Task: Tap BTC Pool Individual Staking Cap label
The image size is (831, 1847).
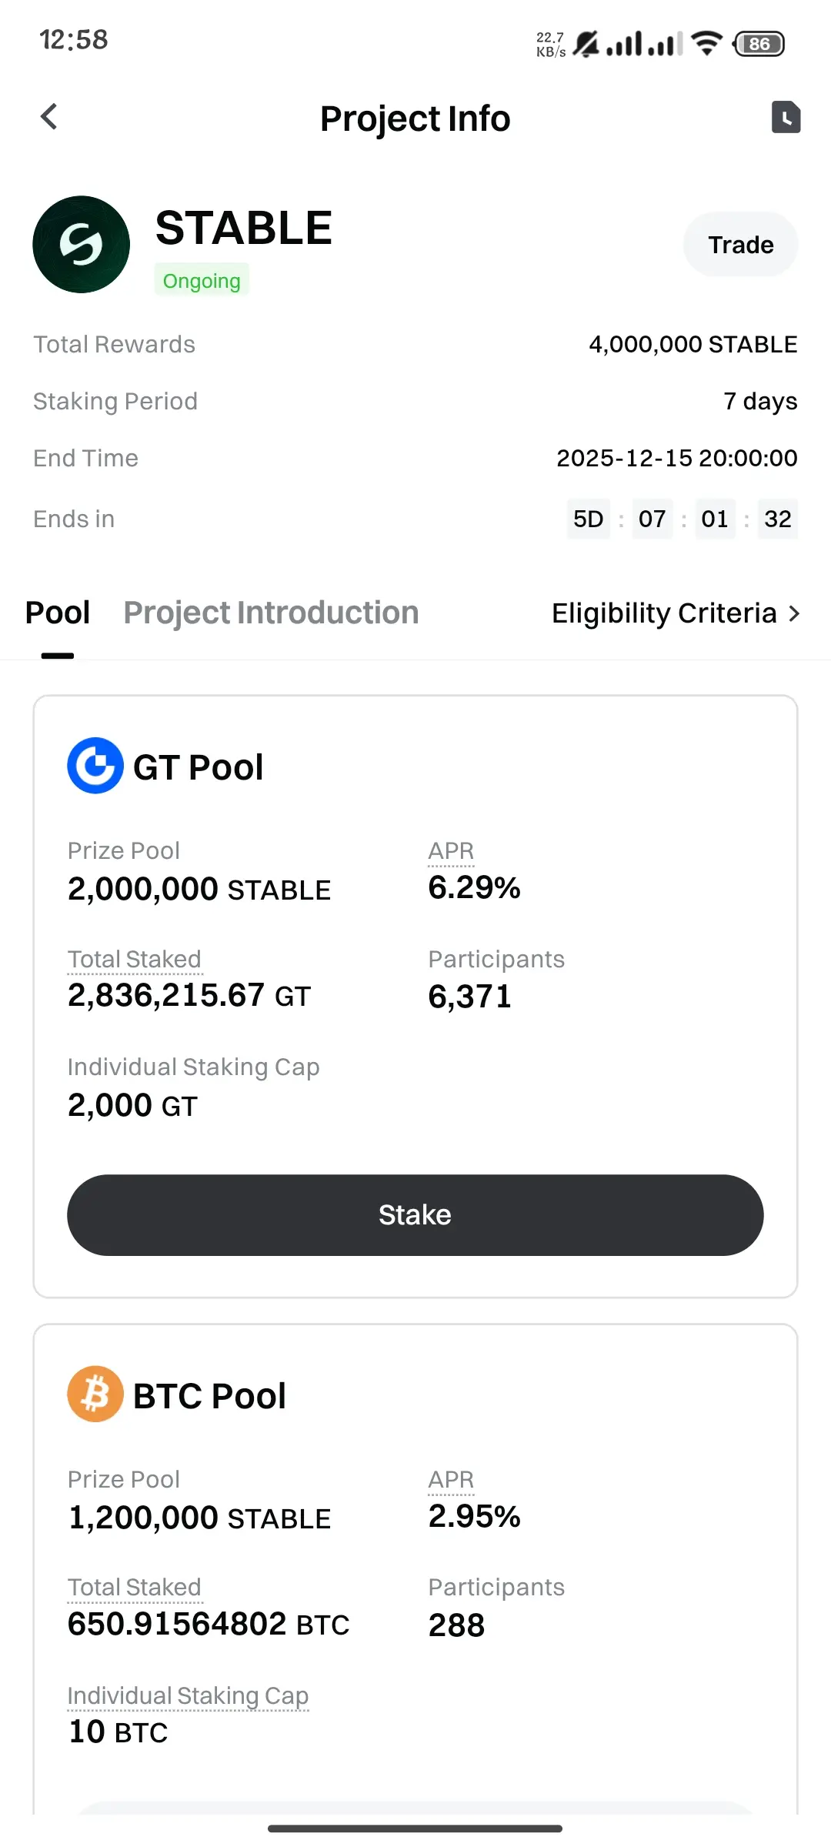Action: (188, 1695)
